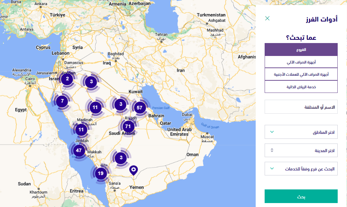Close the أدوات الفرز filter panel

pos(267,18)
